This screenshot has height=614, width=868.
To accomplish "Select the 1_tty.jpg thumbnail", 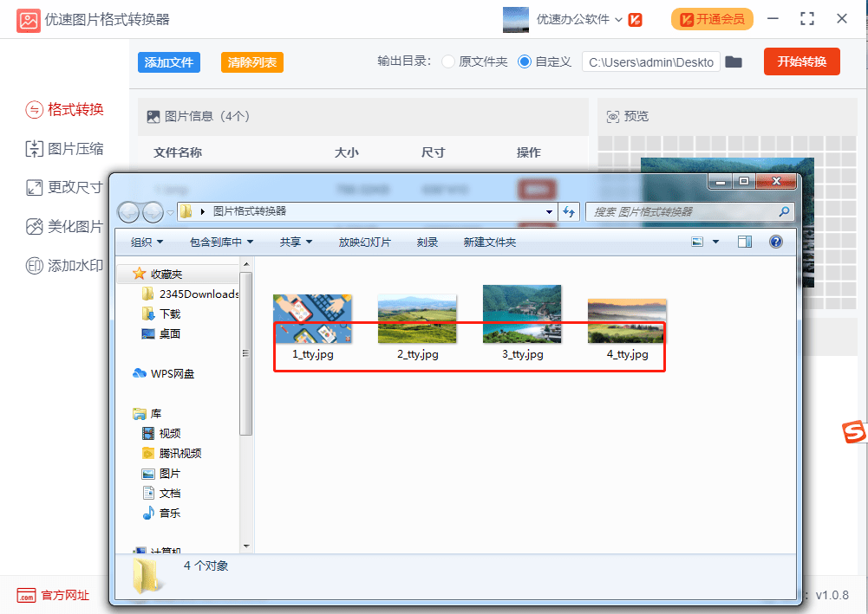I will click(312, 319).
